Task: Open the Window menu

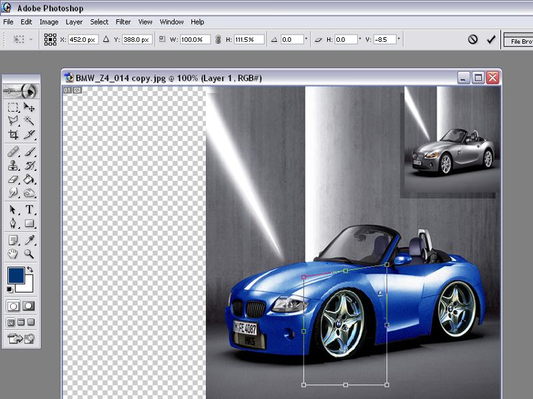Action: click(x=171, y=22)
